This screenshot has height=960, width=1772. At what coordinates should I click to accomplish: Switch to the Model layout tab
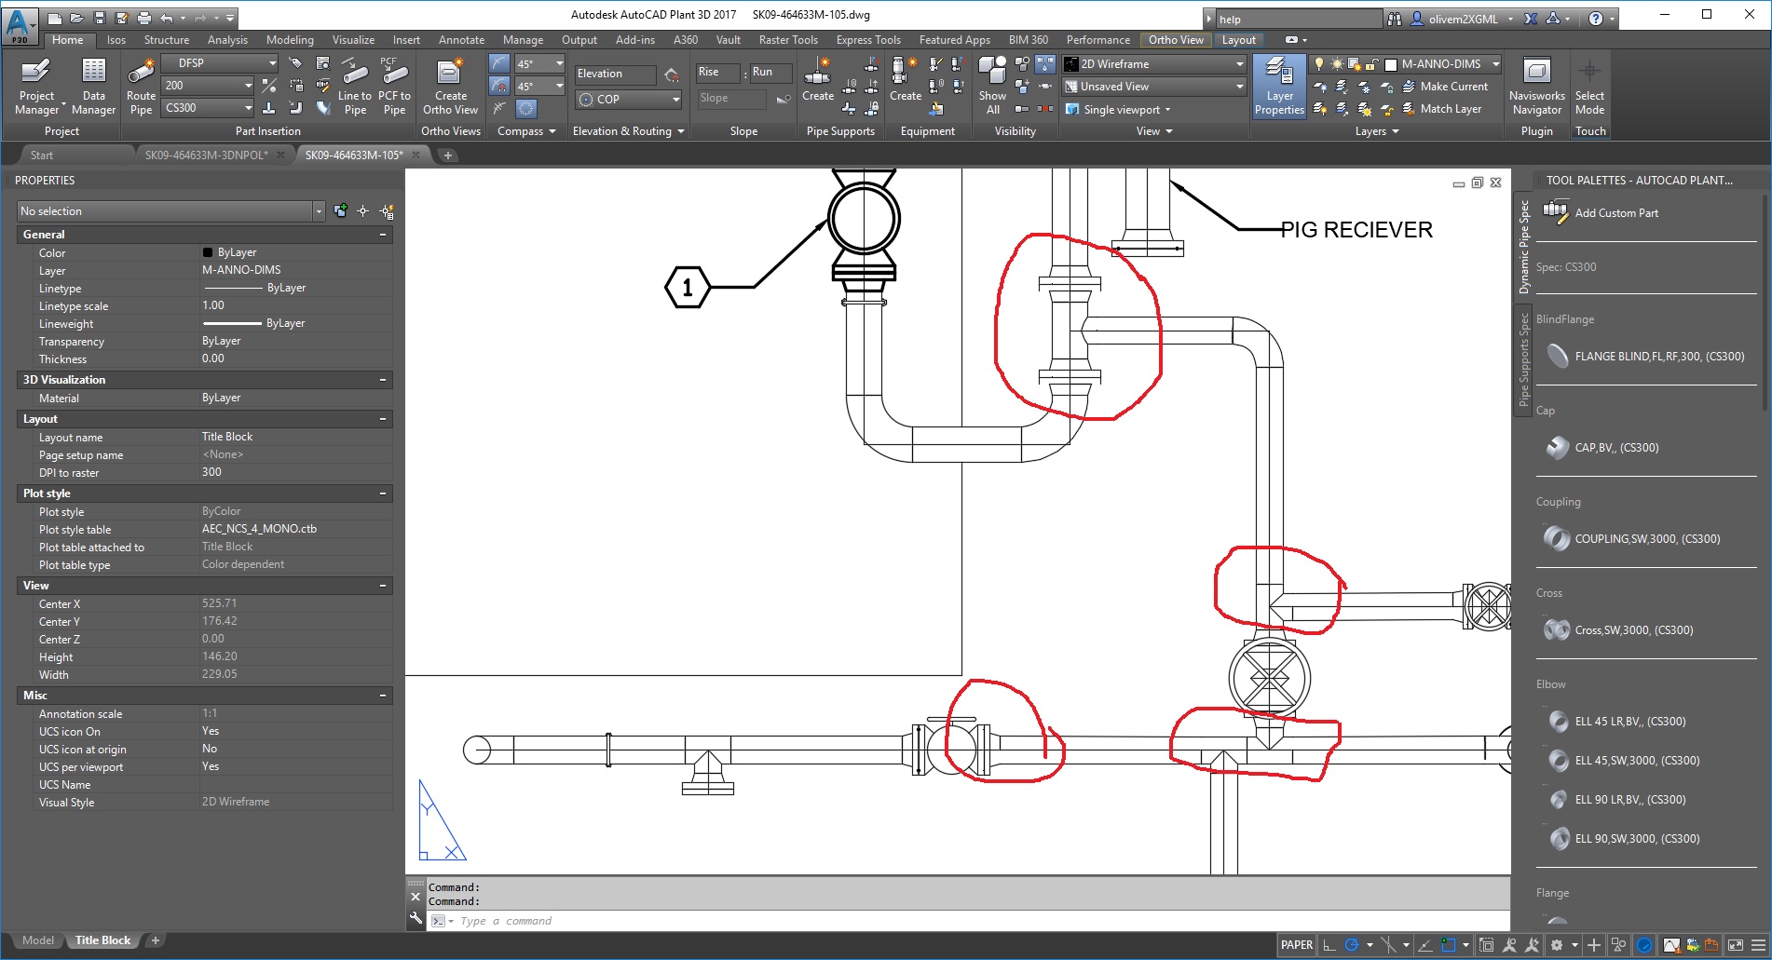(x=38, y=940)
